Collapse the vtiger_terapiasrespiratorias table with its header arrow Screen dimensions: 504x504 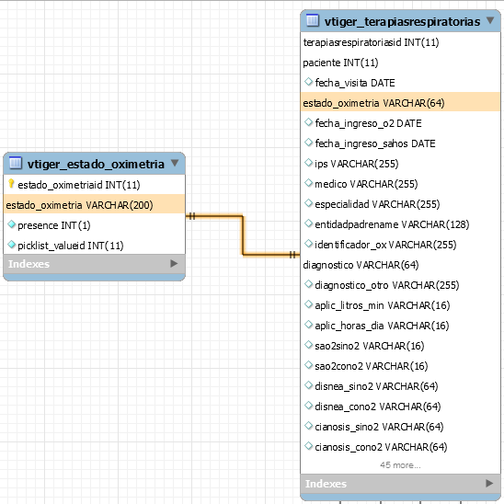(490, 20)
